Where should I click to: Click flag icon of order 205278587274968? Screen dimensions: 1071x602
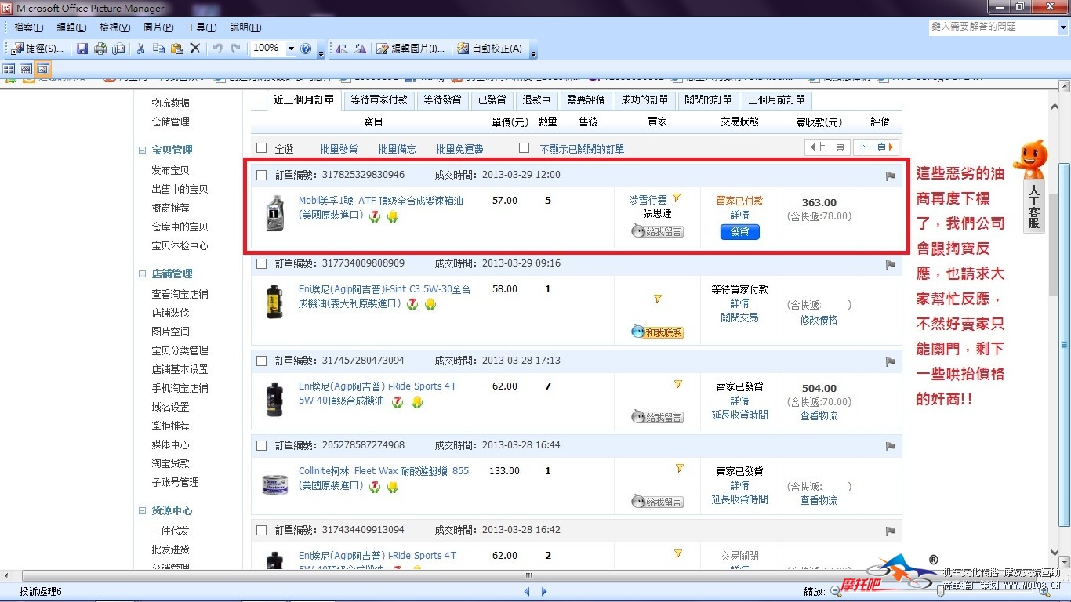point(890,447)
